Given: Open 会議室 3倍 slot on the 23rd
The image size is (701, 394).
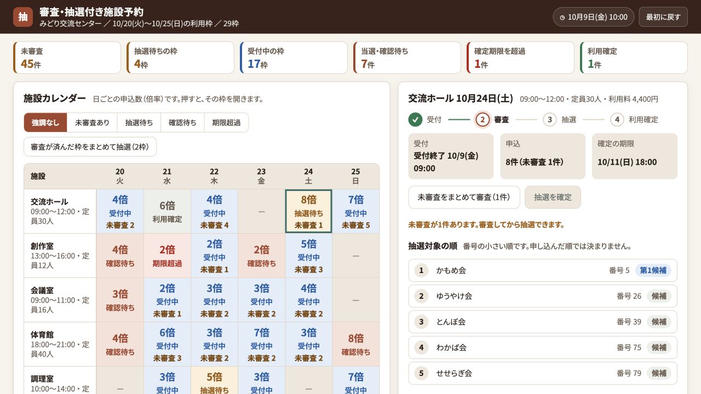Looking at the screenshot, I should coord(261,300).
